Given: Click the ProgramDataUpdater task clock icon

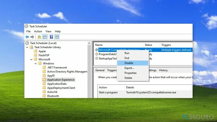Looking at the screenshot, I should click(x=97, y=54).
